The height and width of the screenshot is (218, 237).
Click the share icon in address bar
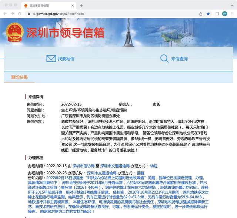[201, 14]
